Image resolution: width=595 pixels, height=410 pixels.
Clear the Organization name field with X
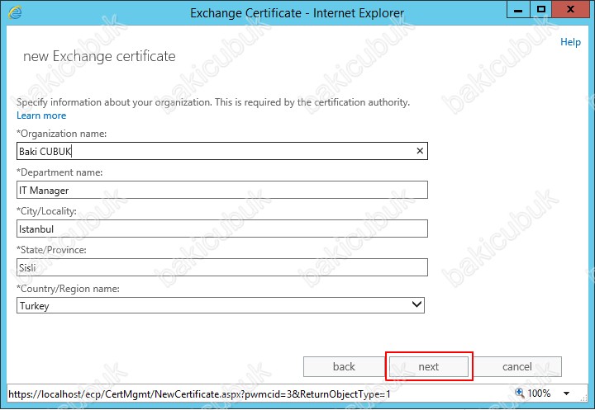point(420,151)
